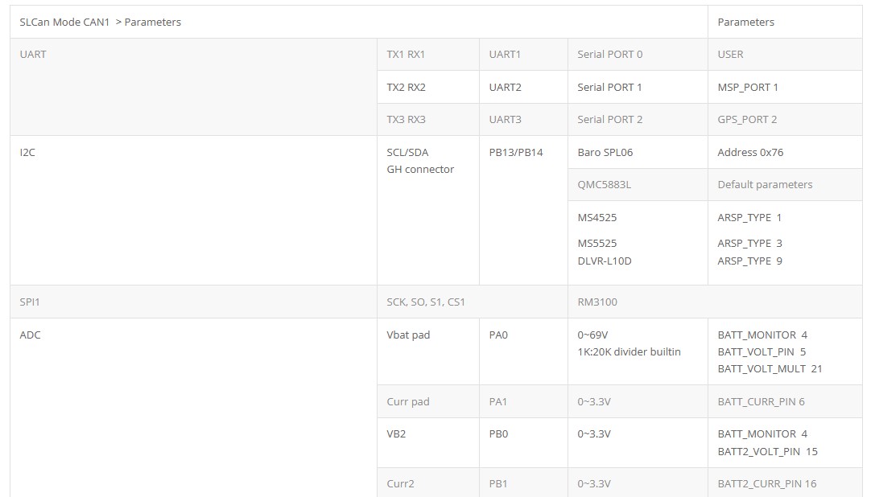Select the MSP_PORT 1 parameter cell
Image resolution: width=871 pixels, height=497 pixels.
[x=785, y=87]
